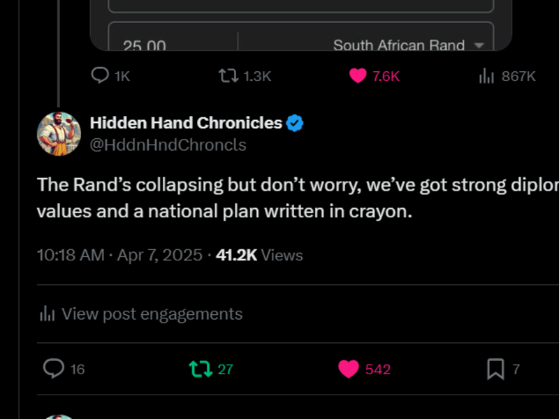Screen dimensions: 559x419
Task: Click the 10:18 AM Apr 7, 2025 timestamp
Action: click(119, 255)
